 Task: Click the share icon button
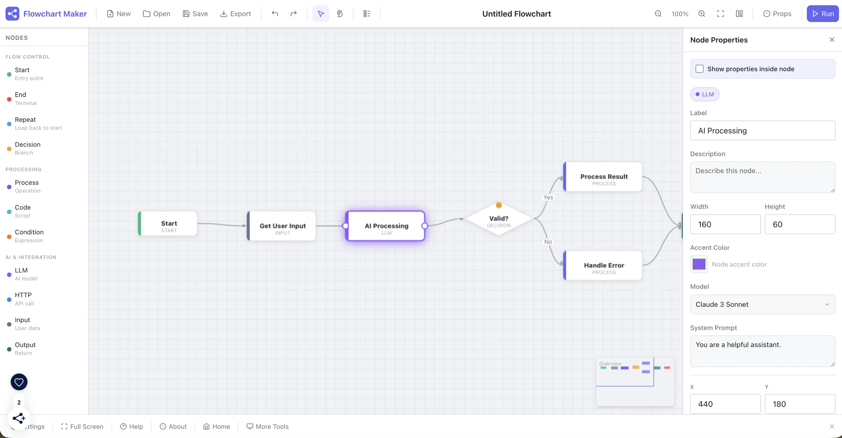(x=19, y=418)
